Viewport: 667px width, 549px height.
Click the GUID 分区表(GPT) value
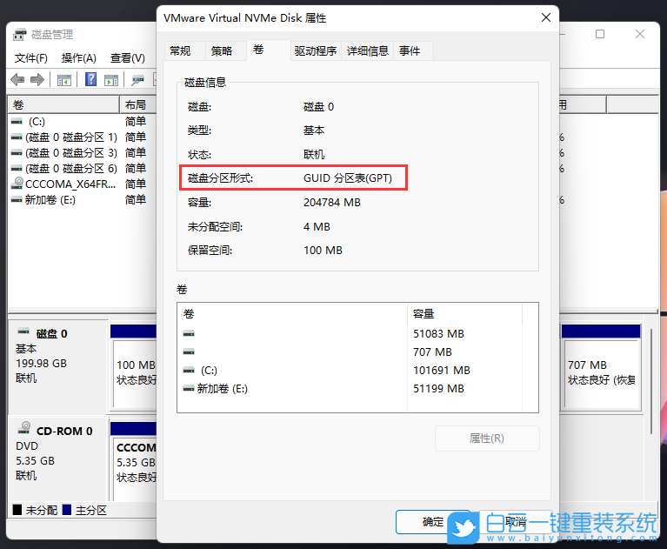click(x=348, y=177)
